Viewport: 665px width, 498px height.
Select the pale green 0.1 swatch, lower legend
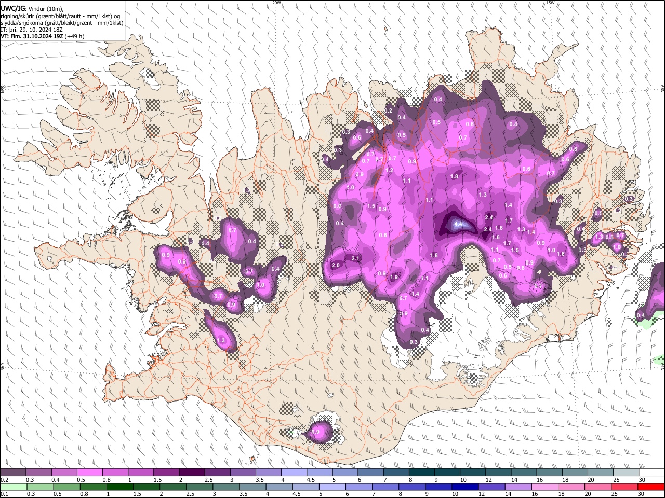[x=14, y=487]
